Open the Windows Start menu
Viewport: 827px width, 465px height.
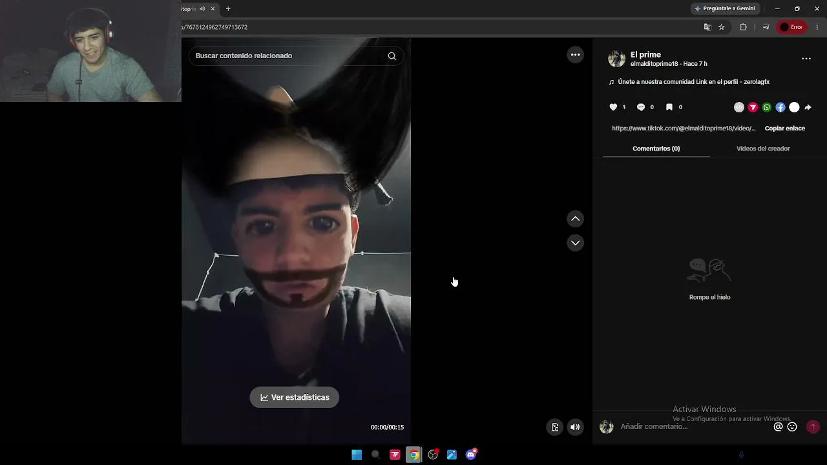click(x=357, y=455)
